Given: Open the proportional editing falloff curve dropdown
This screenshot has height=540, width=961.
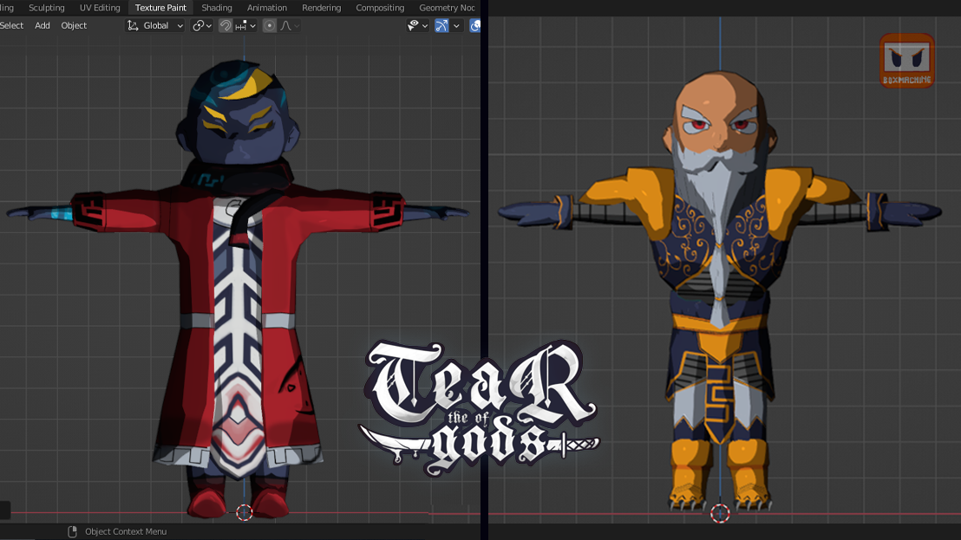Looking at the screenshot, I should (x=290, y=26).
